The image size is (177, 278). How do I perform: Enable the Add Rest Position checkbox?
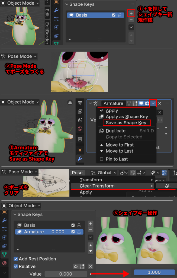[x=16, y=259]
